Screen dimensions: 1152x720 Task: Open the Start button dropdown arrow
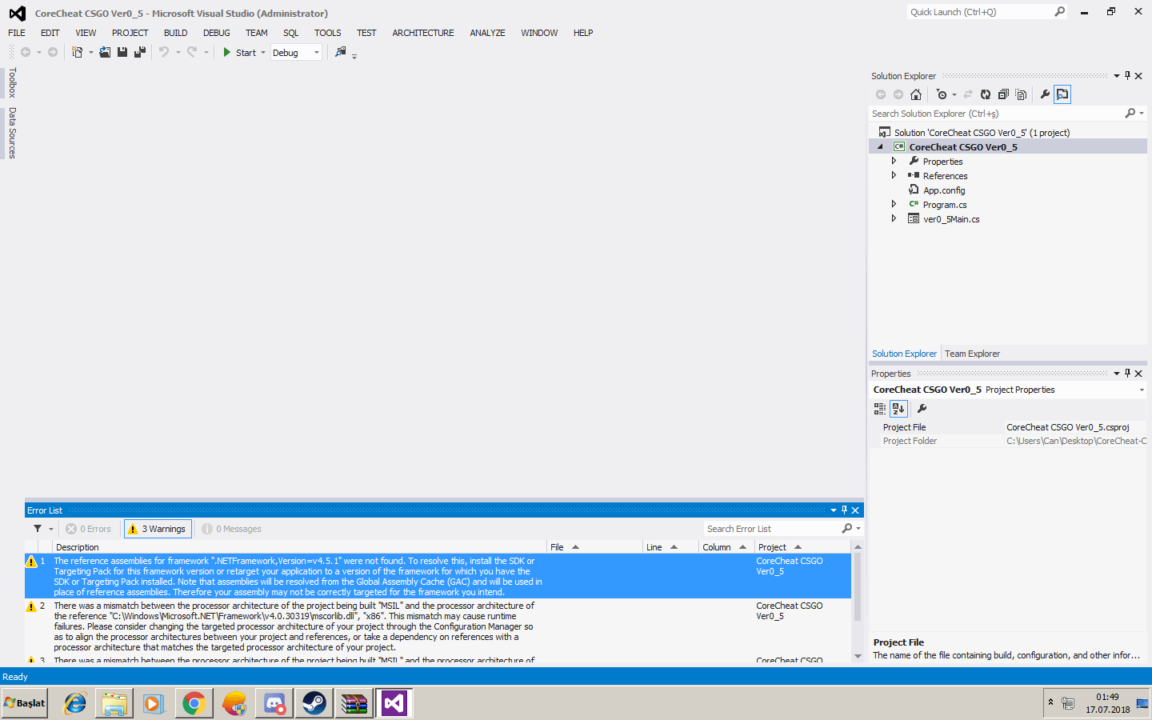[x=263, y=53]
